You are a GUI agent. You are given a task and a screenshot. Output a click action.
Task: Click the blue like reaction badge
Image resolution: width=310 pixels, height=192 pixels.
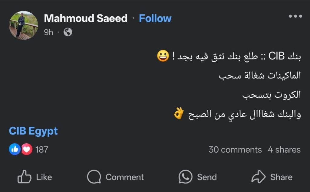(15, 149)
